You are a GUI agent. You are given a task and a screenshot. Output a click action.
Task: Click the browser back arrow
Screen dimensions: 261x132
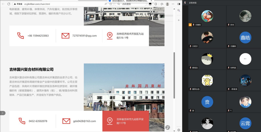(x=3, y=4)
